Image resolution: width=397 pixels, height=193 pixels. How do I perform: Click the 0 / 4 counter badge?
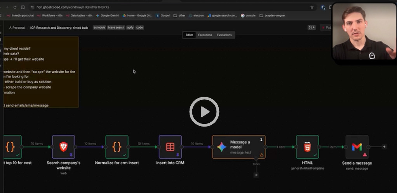[x=312, y=28]
